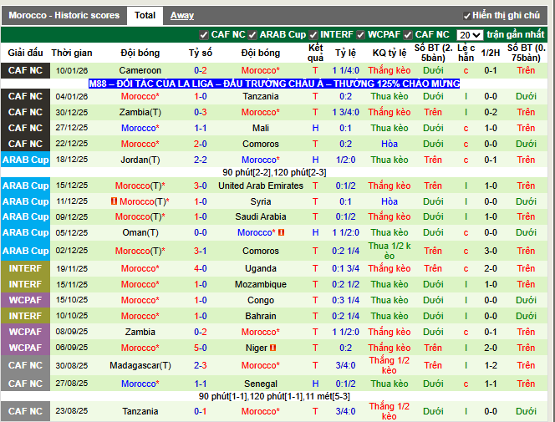Click the KQ tỷ lệ column header
555x422 pixels.
click(x=390, y=53)
